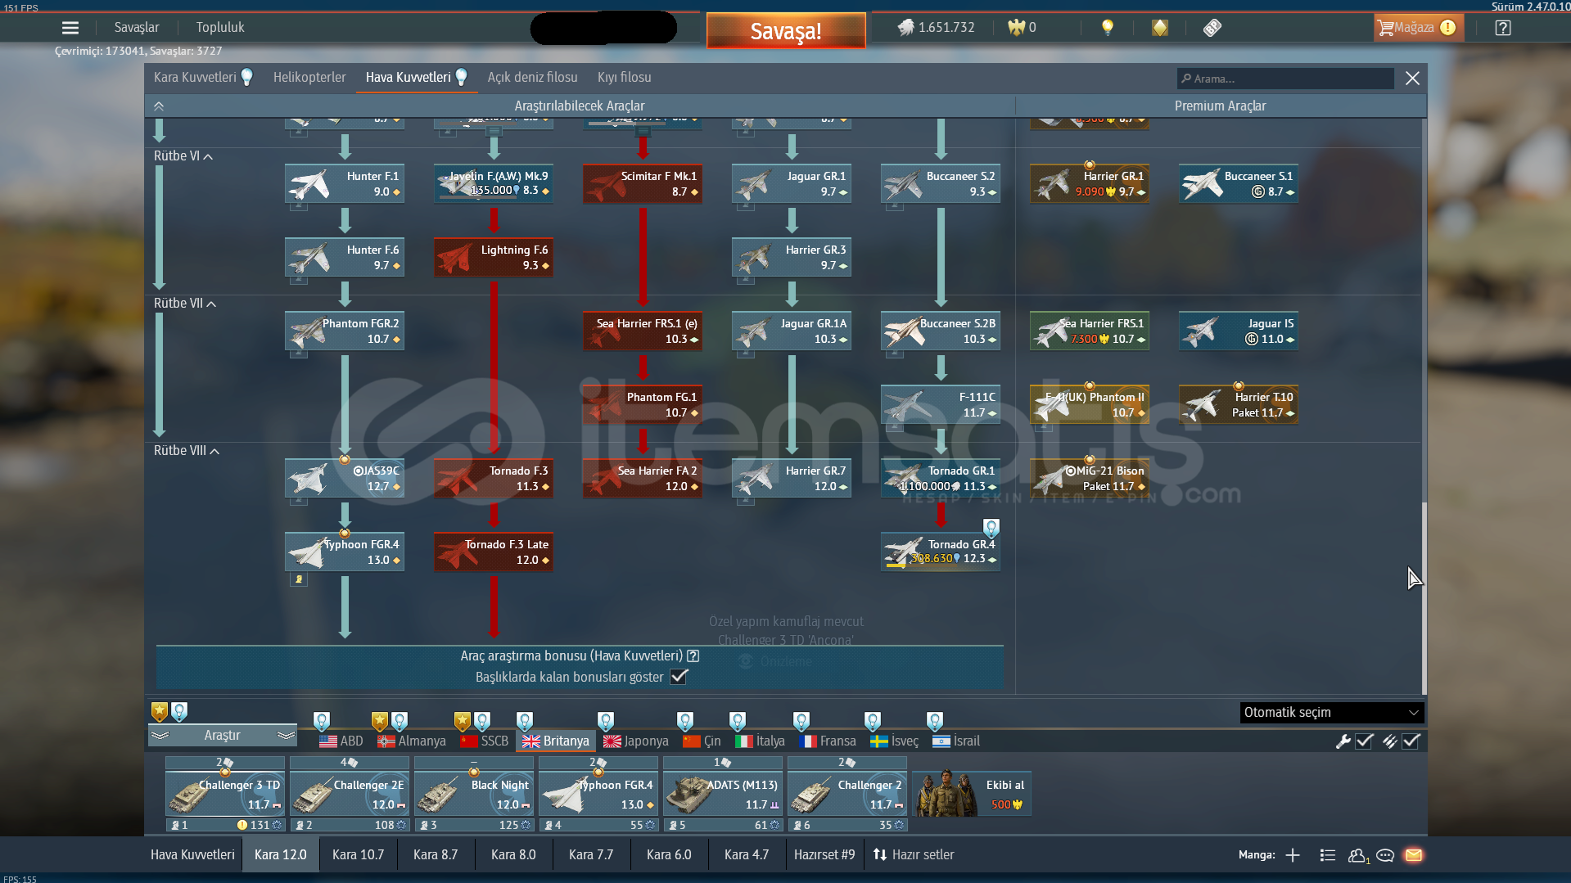Select the İsrail nation
This screenshot has width=1571, height=883.
(x=956, y=741)
